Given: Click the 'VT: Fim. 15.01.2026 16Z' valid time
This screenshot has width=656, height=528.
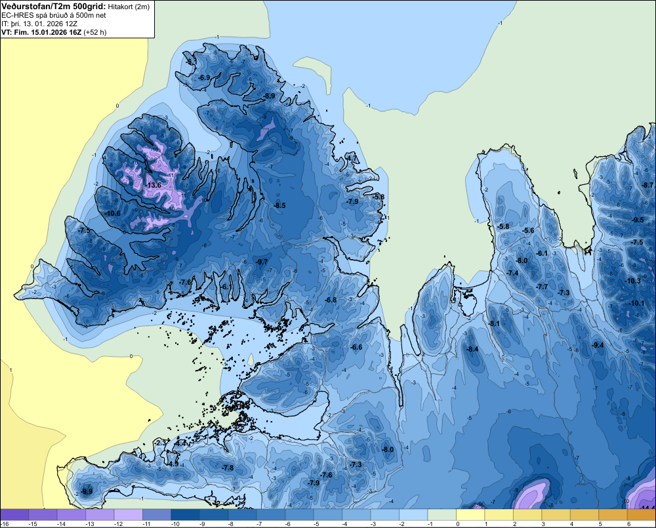Looking at the screenshot, I should pos(41,32).
